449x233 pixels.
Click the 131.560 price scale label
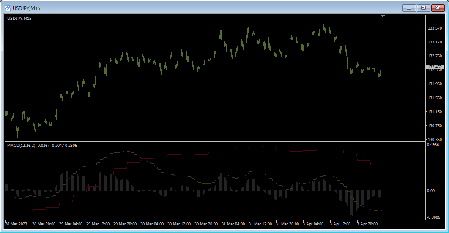(x=435, y=98)
